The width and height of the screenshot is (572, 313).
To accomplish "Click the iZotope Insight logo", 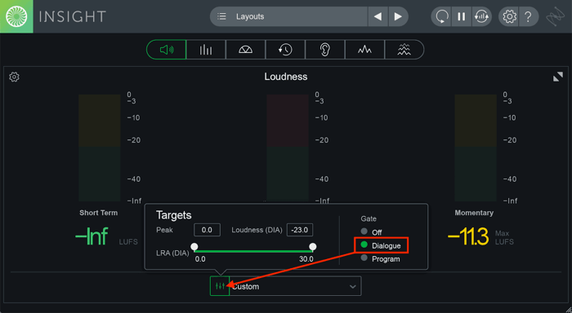I will point(16,16).
